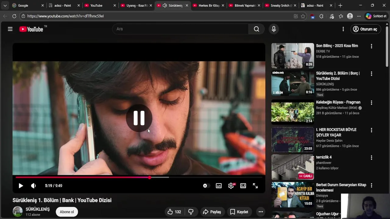
Task: Switch to Bilmek Yapmaktır tab
Action: [245, 5]
